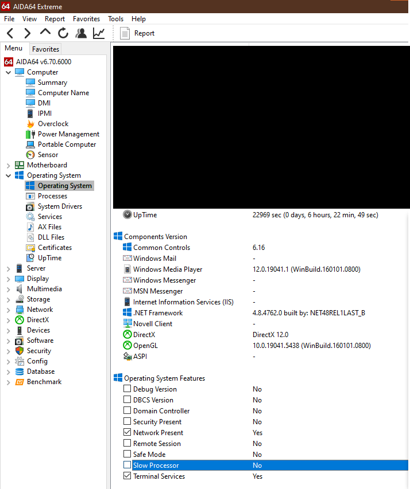The height and width of the screenshot is (489, 410).
Task: Click the Up arrow toolbar icon
Action: [x=45, y=32]
